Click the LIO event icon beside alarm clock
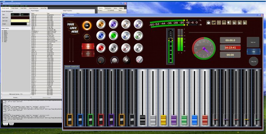 213,22
